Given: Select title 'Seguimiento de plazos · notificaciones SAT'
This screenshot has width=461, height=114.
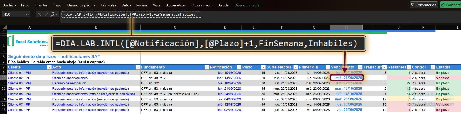Looking at the screenshot, I should [x=54, y=56].
